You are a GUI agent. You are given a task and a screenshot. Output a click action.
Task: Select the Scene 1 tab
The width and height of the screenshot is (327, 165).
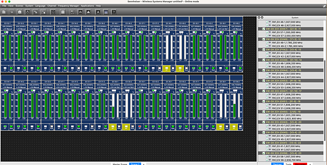point(135,164)
